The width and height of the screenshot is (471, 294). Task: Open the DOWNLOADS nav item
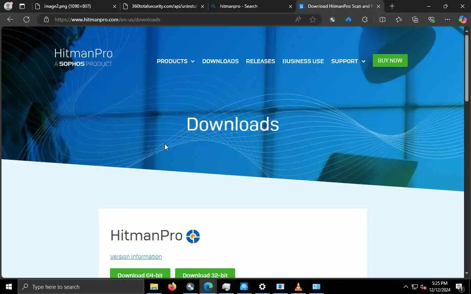220,61
